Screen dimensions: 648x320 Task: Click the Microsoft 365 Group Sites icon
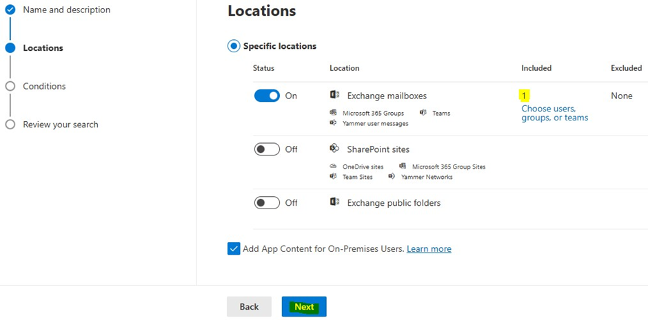click(403, 167)
